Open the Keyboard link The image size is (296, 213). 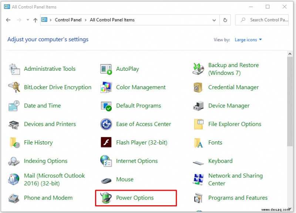[221, 161]
